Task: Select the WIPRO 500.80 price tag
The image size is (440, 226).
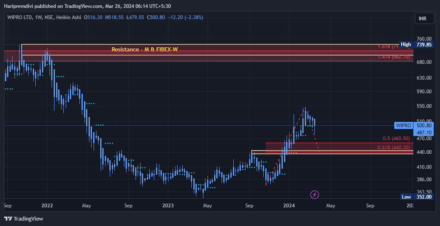Action: coord(414,125)
